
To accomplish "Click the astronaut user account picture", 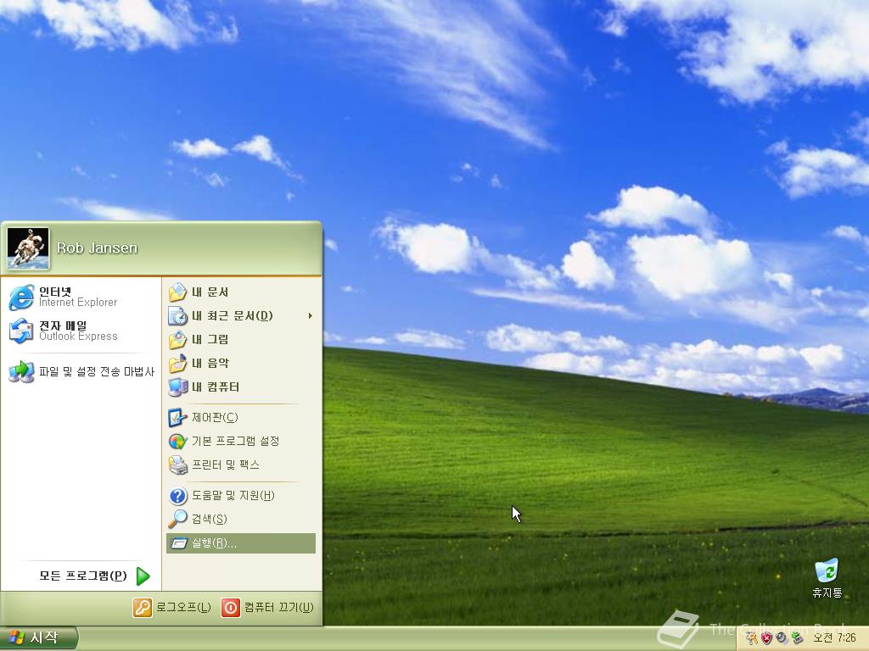I will [28, 248].
